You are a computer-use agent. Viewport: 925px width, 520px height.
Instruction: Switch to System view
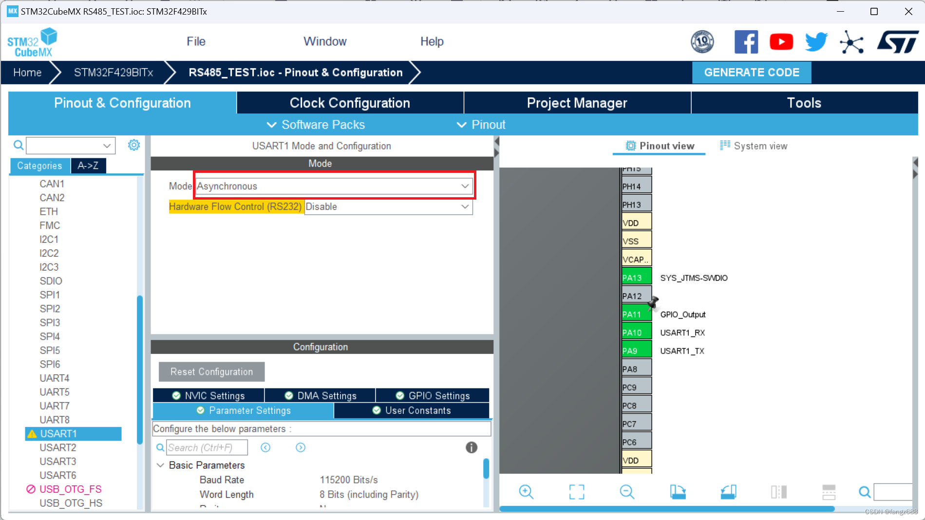click(x=754, y=146)
